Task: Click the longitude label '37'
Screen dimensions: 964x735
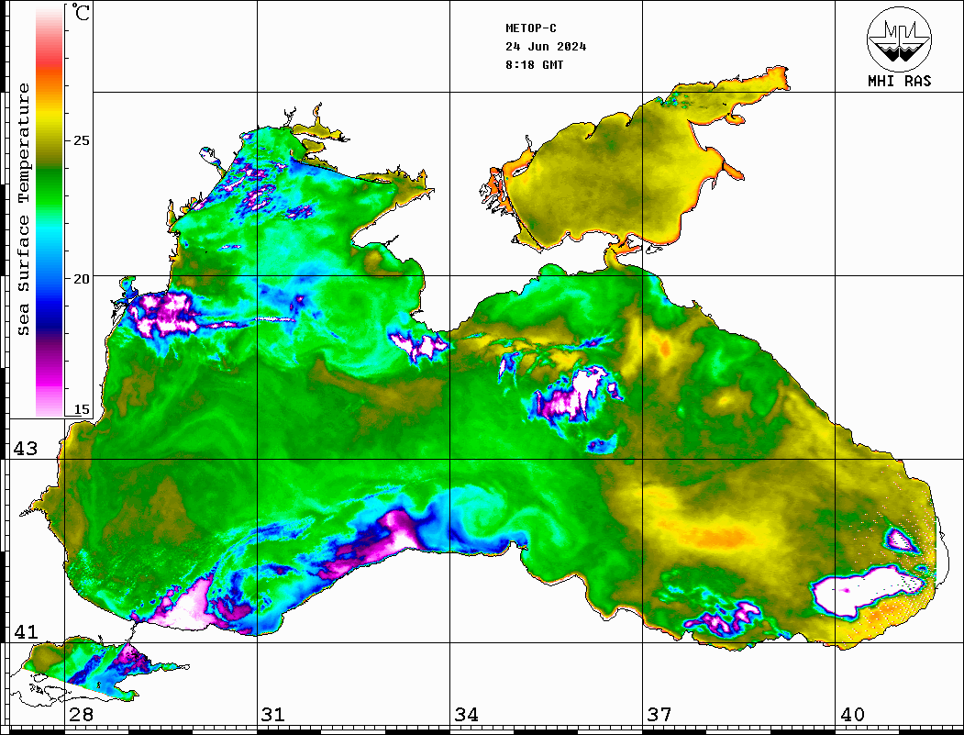Action: pos(659,715)
